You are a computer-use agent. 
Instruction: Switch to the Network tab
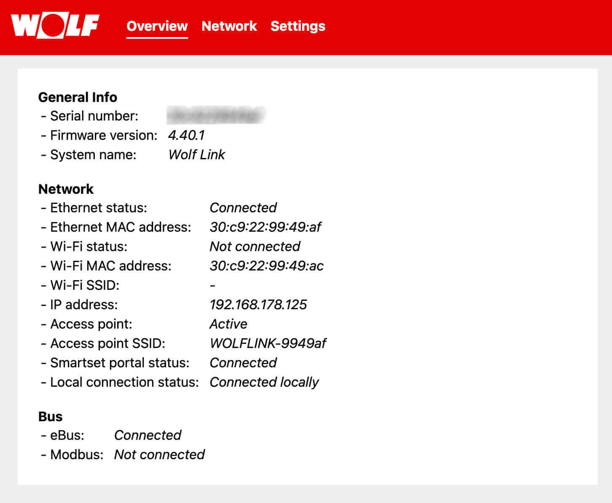(x=229, y=26)
